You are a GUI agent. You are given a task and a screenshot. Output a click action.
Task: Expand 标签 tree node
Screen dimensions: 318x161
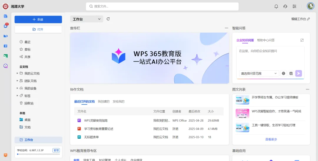pos(17,96)
